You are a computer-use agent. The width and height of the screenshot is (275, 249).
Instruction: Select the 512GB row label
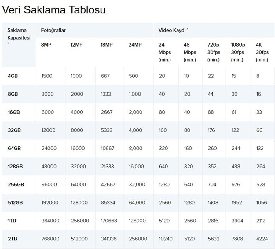[x=16, y=202]
